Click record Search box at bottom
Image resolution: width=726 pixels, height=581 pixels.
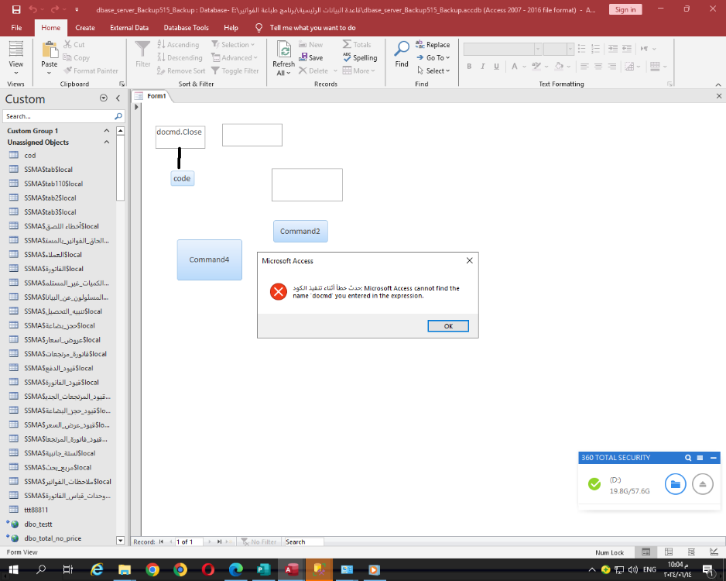pos(303,541)
